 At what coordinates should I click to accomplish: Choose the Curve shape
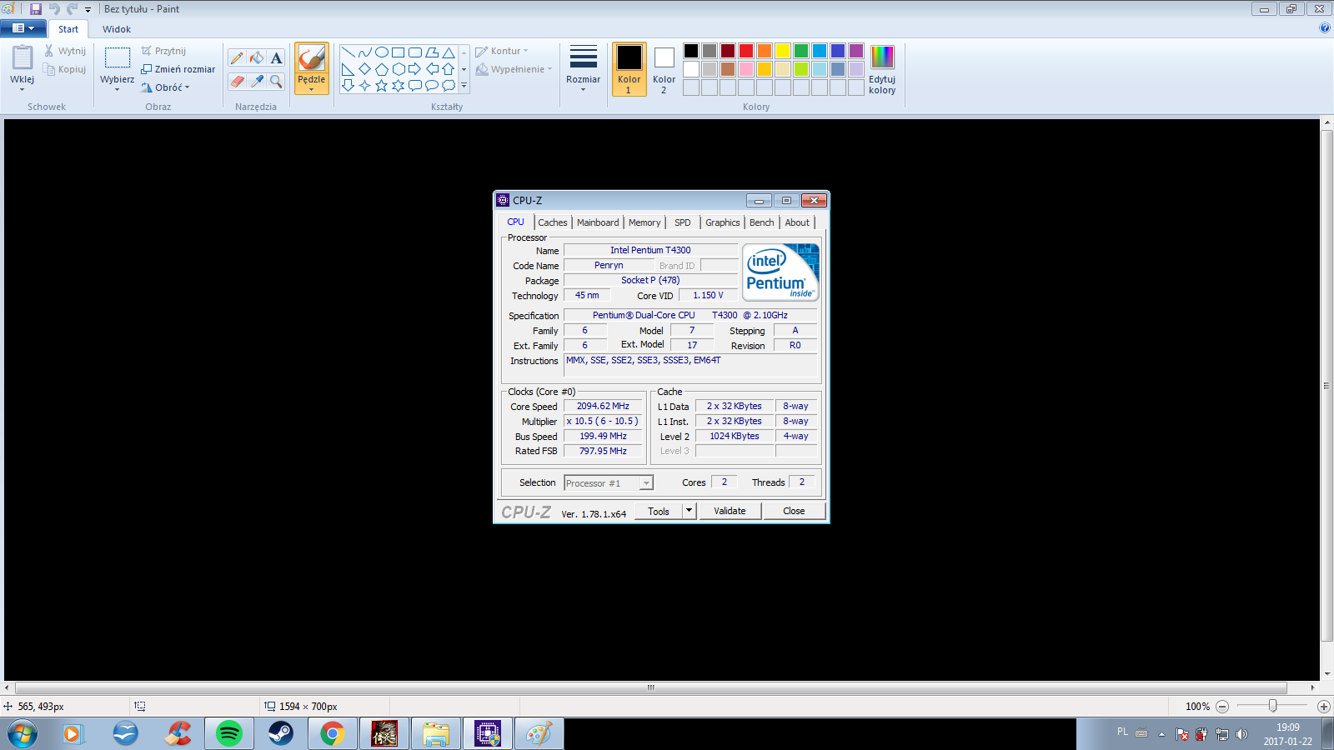click(x=365, y=52)
